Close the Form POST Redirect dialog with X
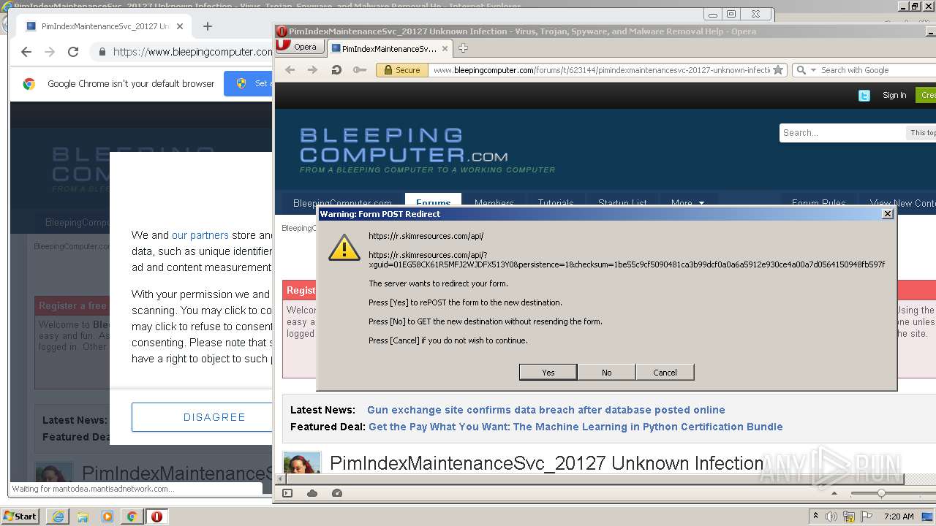 887,213
